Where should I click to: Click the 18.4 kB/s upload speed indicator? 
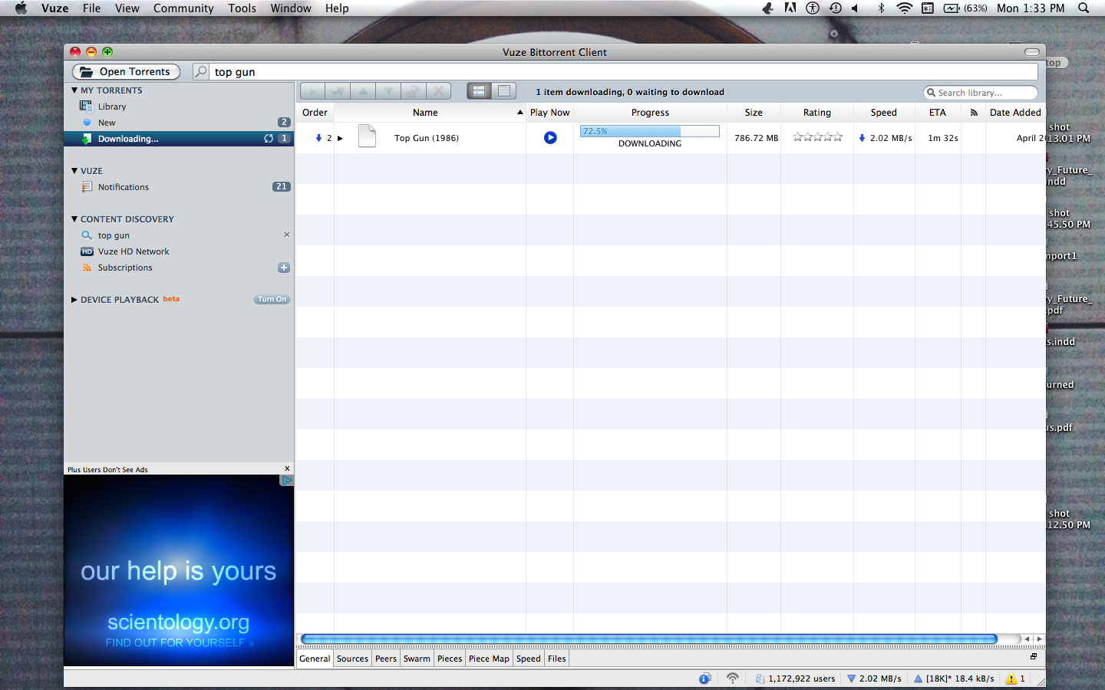coord(954,678)
